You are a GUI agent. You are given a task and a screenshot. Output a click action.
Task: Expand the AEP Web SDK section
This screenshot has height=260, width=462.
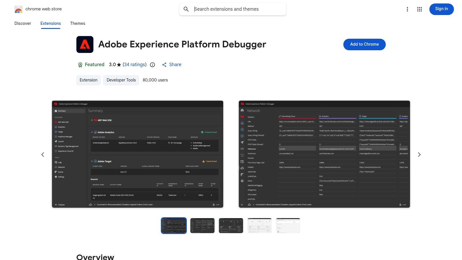[92, 120]
